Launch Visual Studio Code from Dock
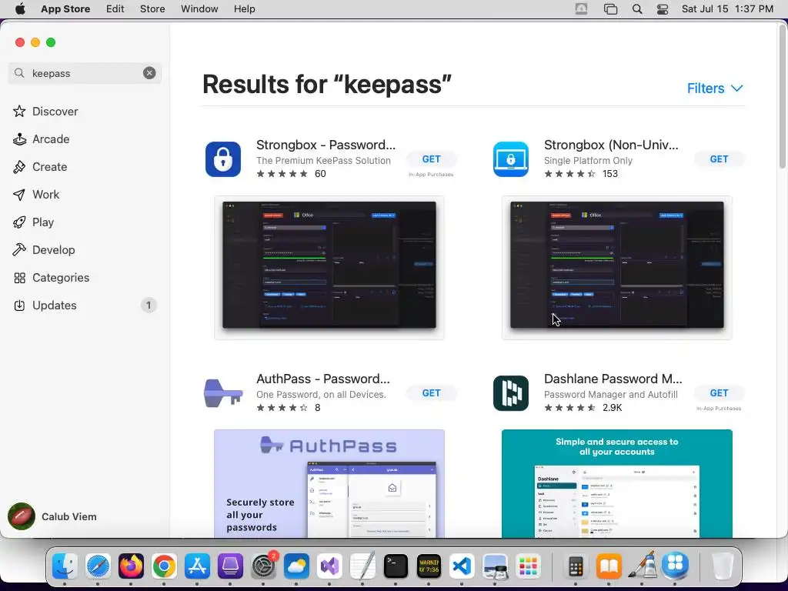Screen dimensions: 788x591 click(462, 566)
